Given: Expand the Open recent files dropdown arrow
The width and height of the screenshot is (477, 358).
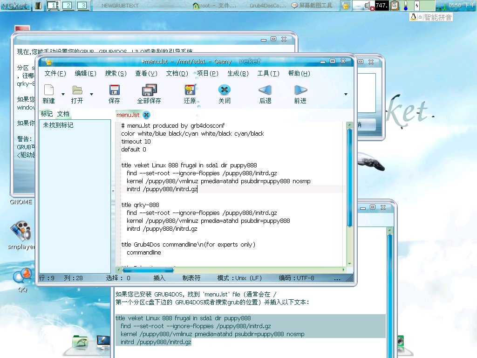Looking at the screenshot, I should 91,94.
